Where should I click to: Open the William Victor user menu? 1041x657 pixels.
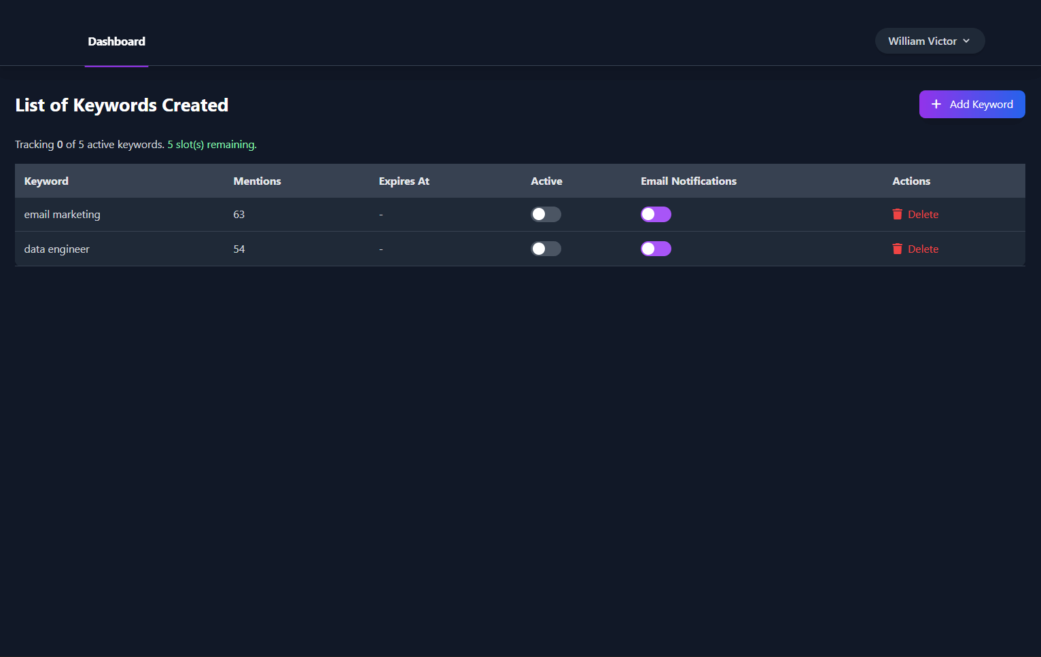point(922,41)
